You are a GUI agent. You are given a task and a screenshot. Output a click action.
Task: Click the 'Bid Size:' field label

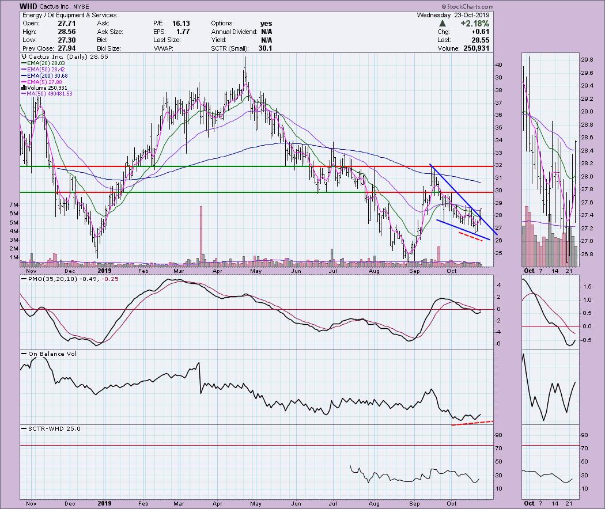(109, 48)
